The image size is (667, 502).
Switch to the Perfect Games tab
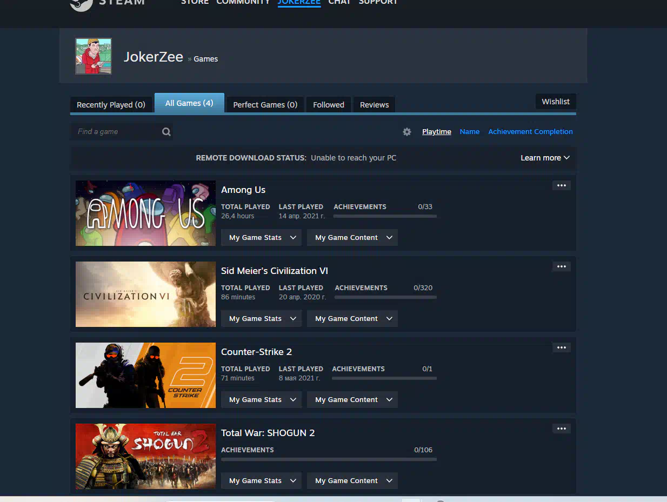(x=265, y=105)
